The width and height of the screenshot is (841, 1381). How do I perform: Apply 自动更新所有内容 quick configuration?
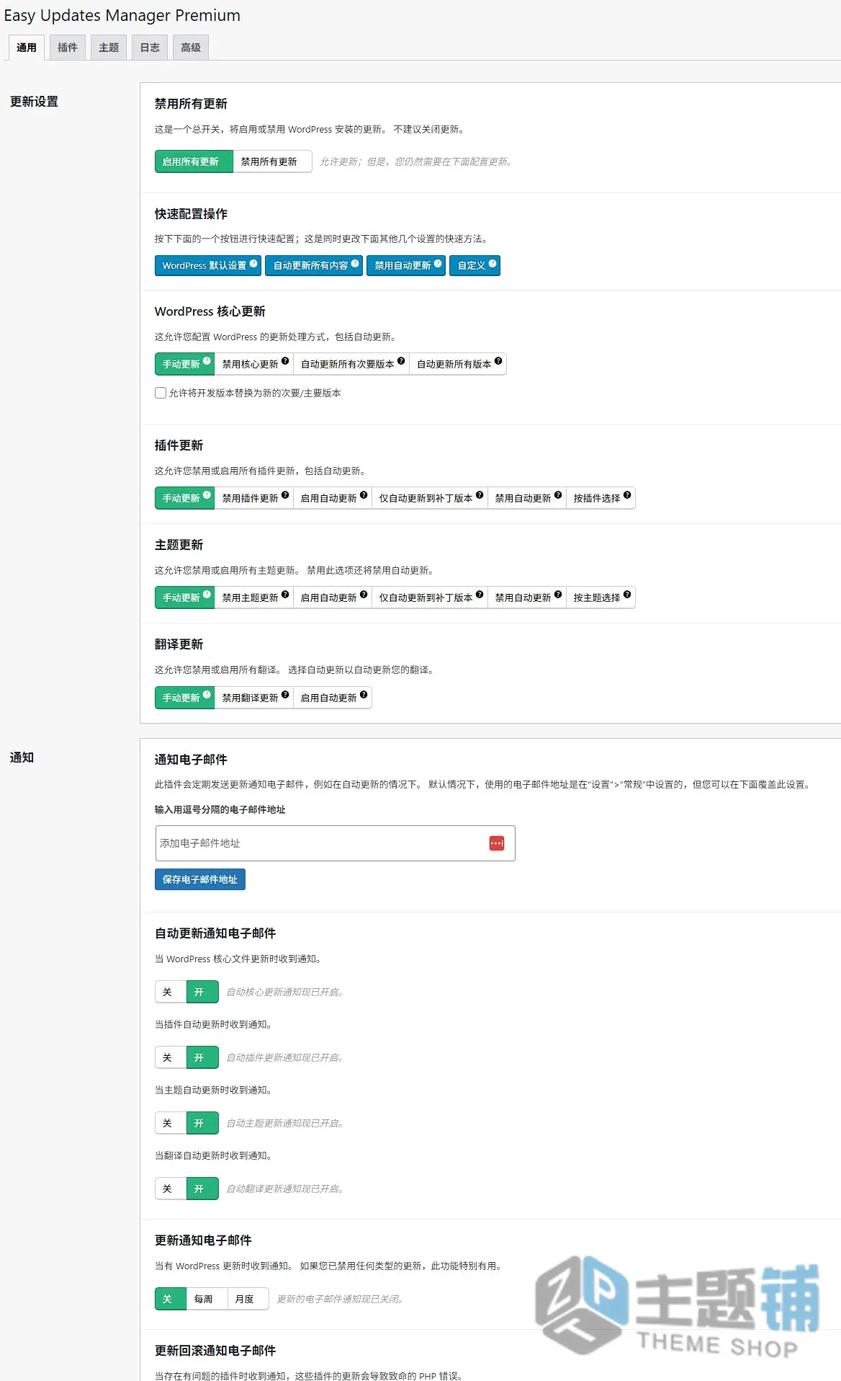coord(314,265)
